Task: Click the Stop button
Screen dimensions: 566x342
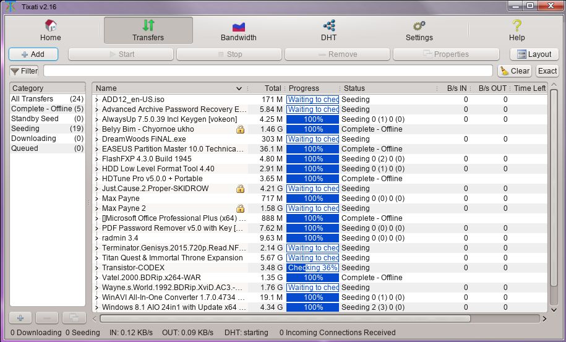Action: pos(229,54)
